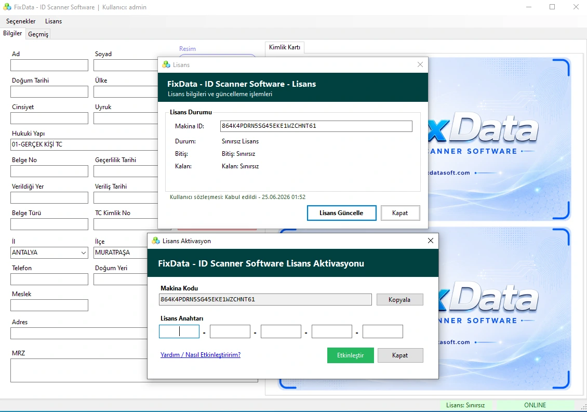The image size is (587, 412).
Task: Click the Veriliş Tarihi field
Action: tap(126, 198)
